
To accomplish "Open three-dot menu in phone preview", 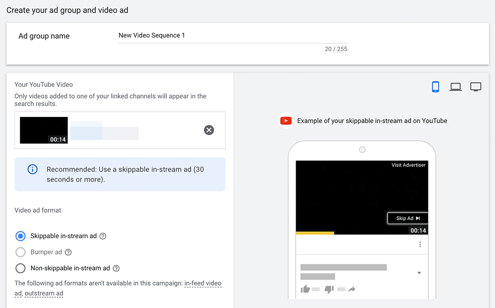I will [x=420, y=244].
